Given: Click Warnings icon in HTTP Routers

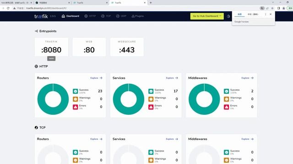Looking at the screenshot, I should click(x=75, y=99).
